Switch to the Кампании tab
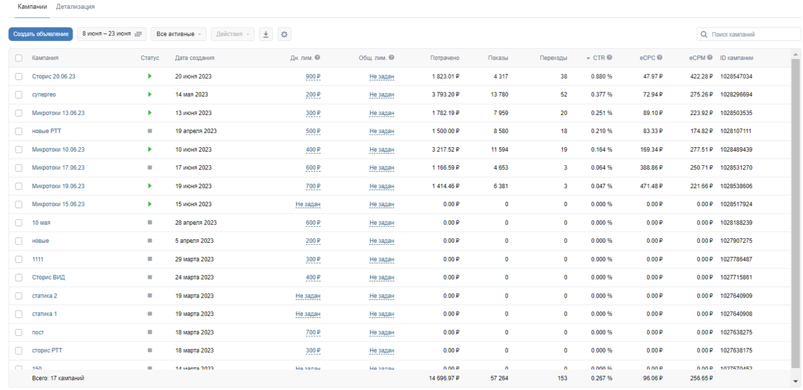Viewport: 803px width, 390px height. (x=33, y=7)
